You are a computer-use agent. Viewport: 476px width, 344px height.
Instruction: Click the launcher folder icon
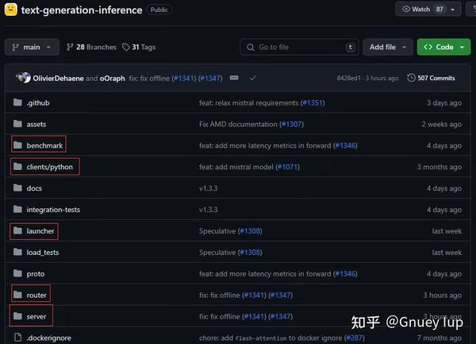click(x=18, y=231)
